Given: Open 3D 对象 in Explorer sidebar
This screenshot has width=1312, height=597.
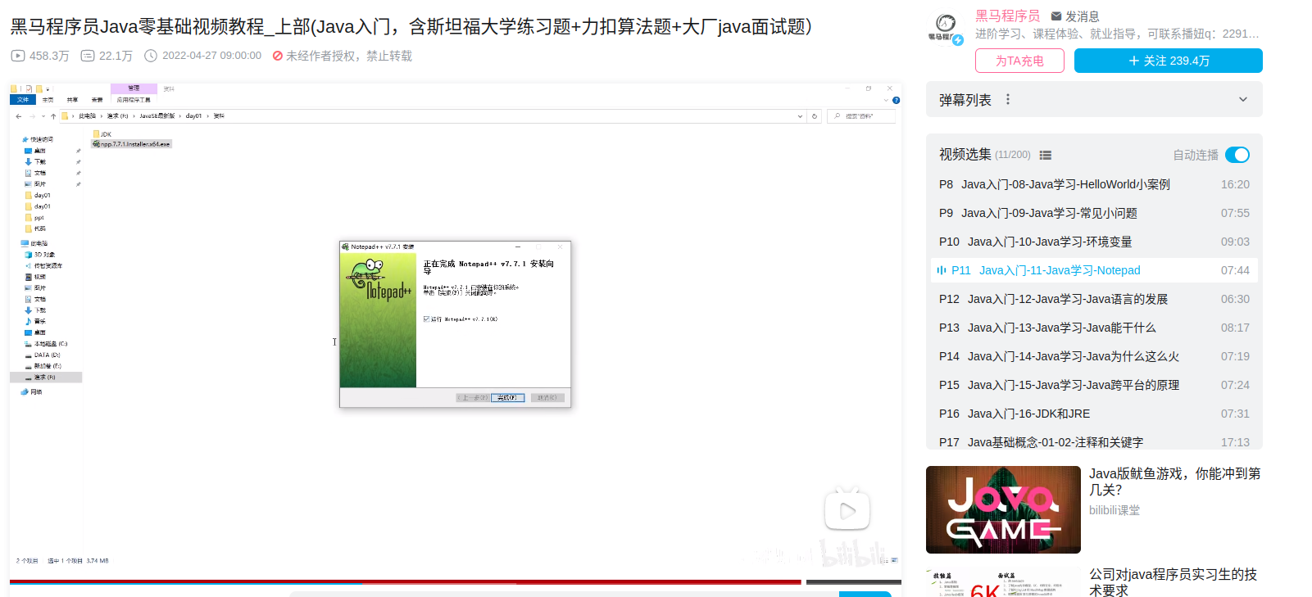Looking at the screenshot, I should (x=40, y=255).
